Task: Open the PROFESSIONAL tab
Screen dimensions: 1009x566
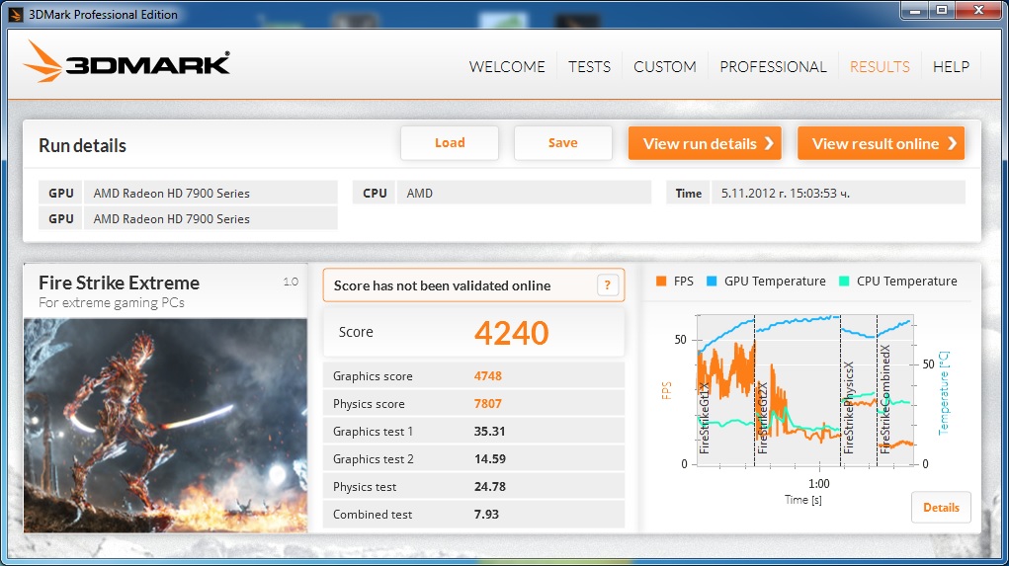Action: click(x=773, y=67)
